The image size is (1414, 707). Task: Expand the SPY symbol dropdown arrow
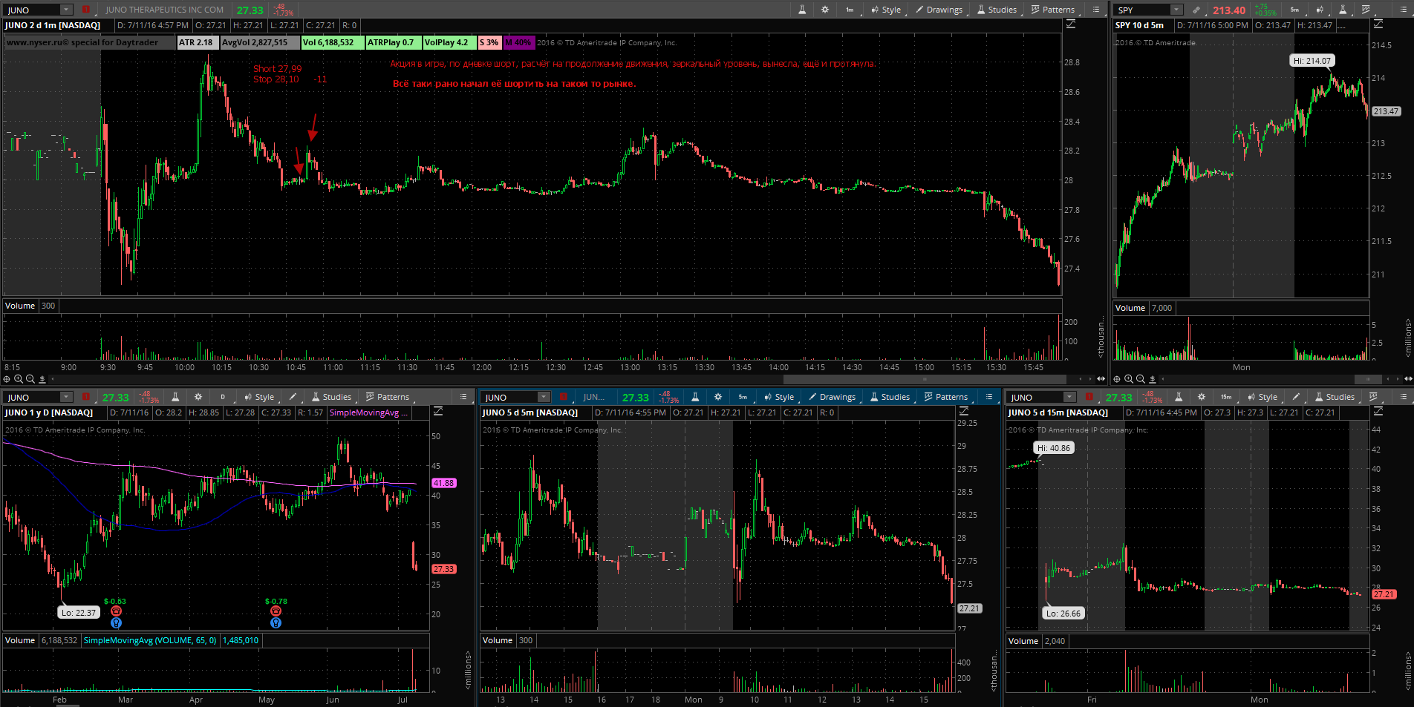[x=1176, y=10]
